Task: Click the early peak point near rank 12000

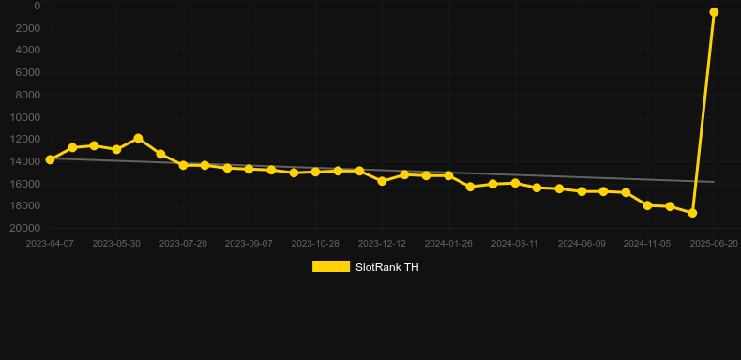Action: [x=138, y=139]
